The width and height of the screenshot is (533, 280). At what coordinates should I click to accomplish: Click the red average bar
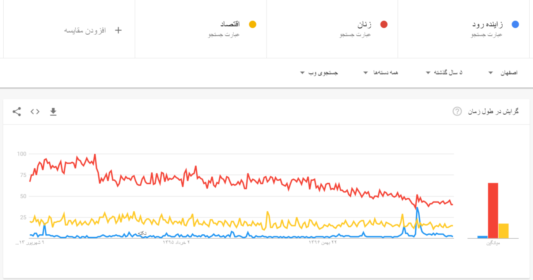pos(493,211)
